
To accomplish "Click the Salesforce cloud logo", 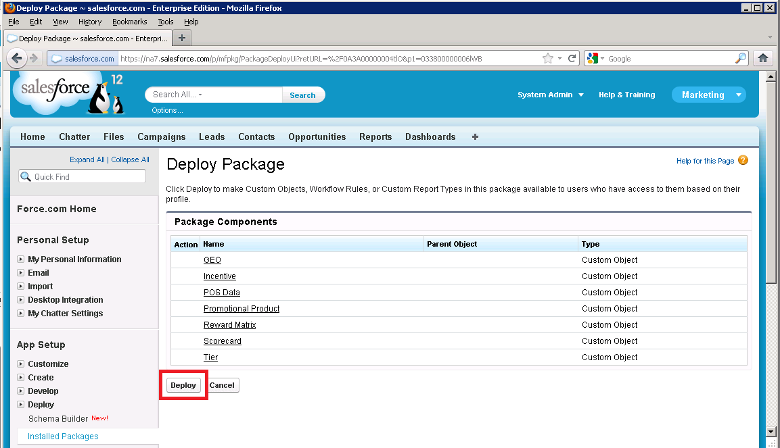I will pos(54,89).
